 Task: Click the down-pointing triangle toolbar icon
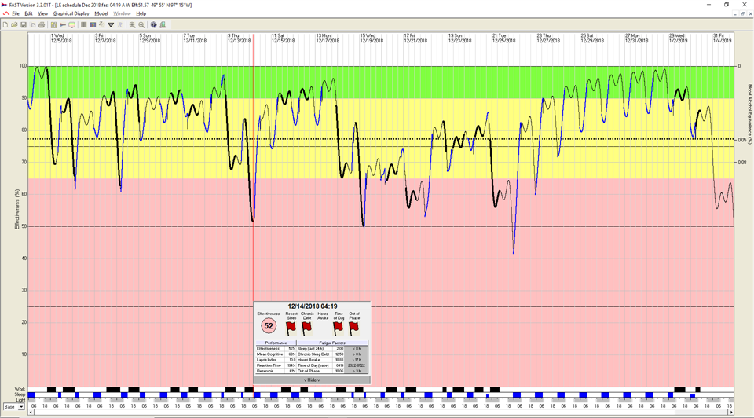coord(111,25)
